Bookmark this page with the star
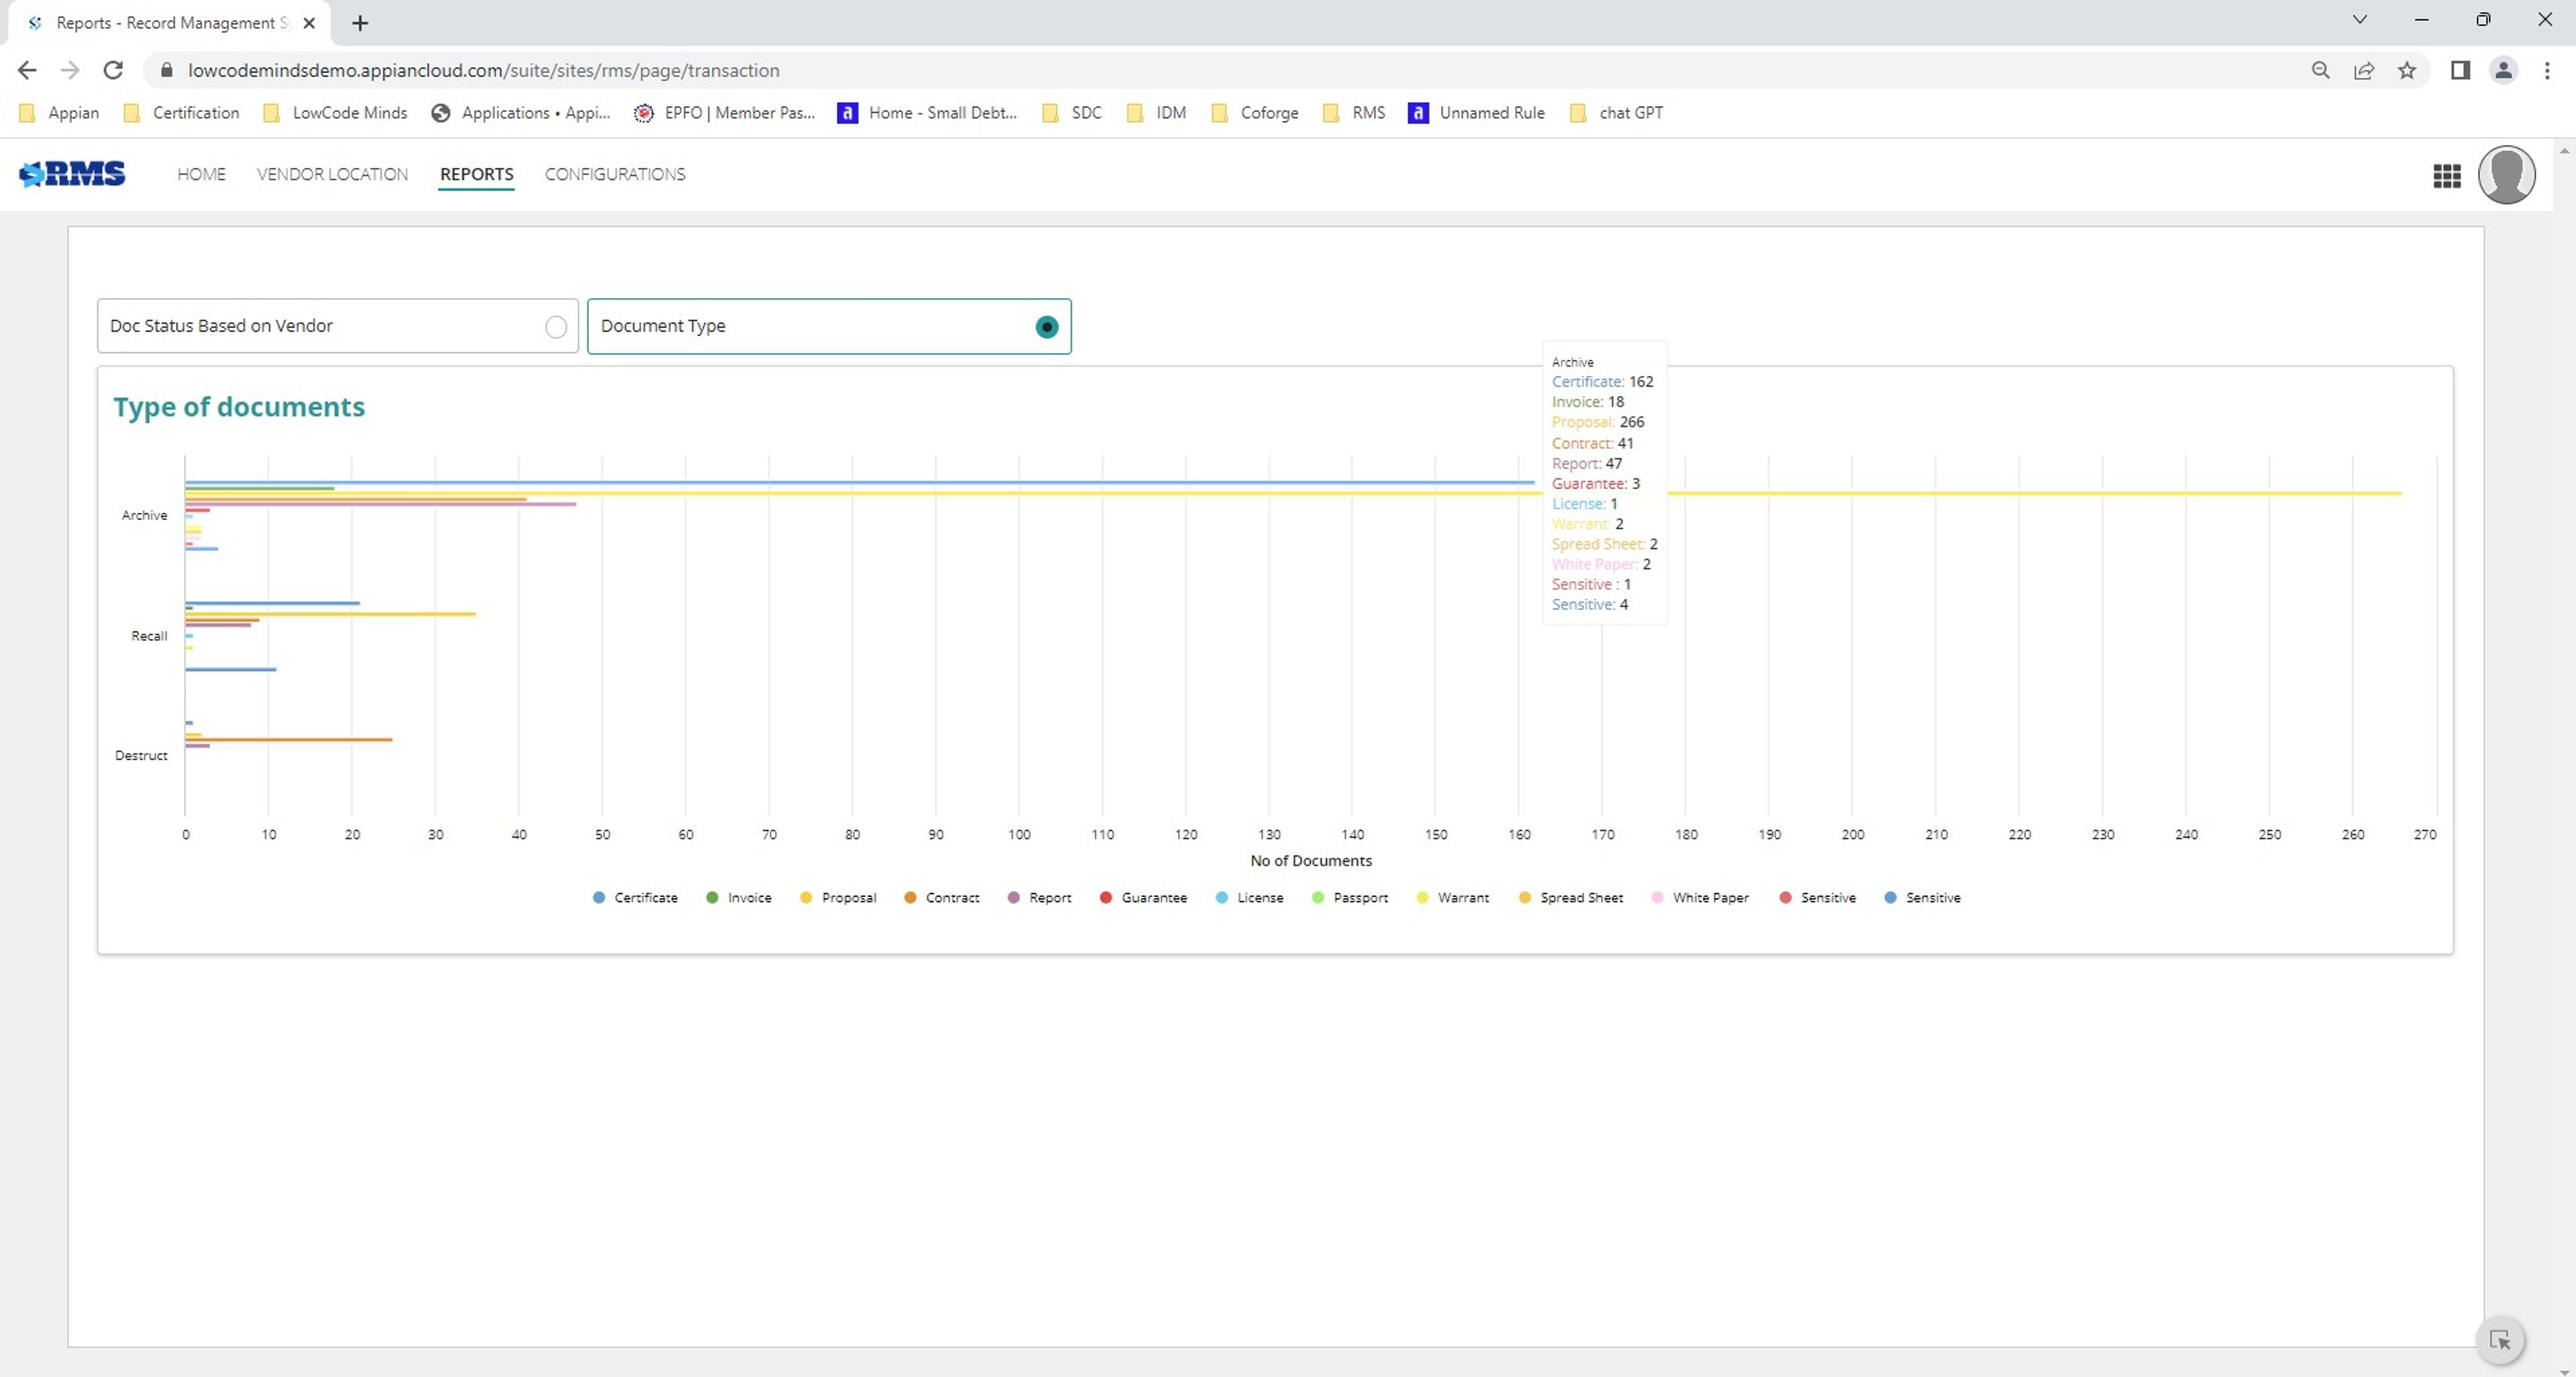The image size is (2576, 1377). (x=2407, y=70)
